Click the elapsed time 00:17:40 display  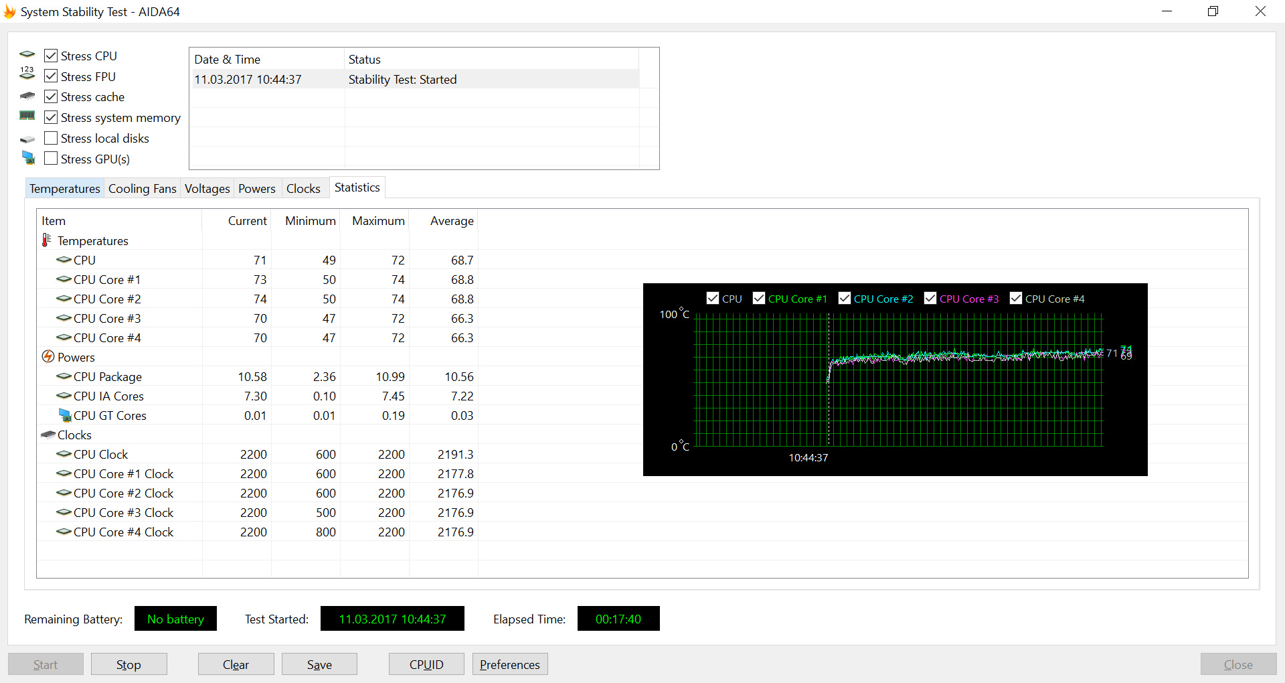(x=618, y=619)
